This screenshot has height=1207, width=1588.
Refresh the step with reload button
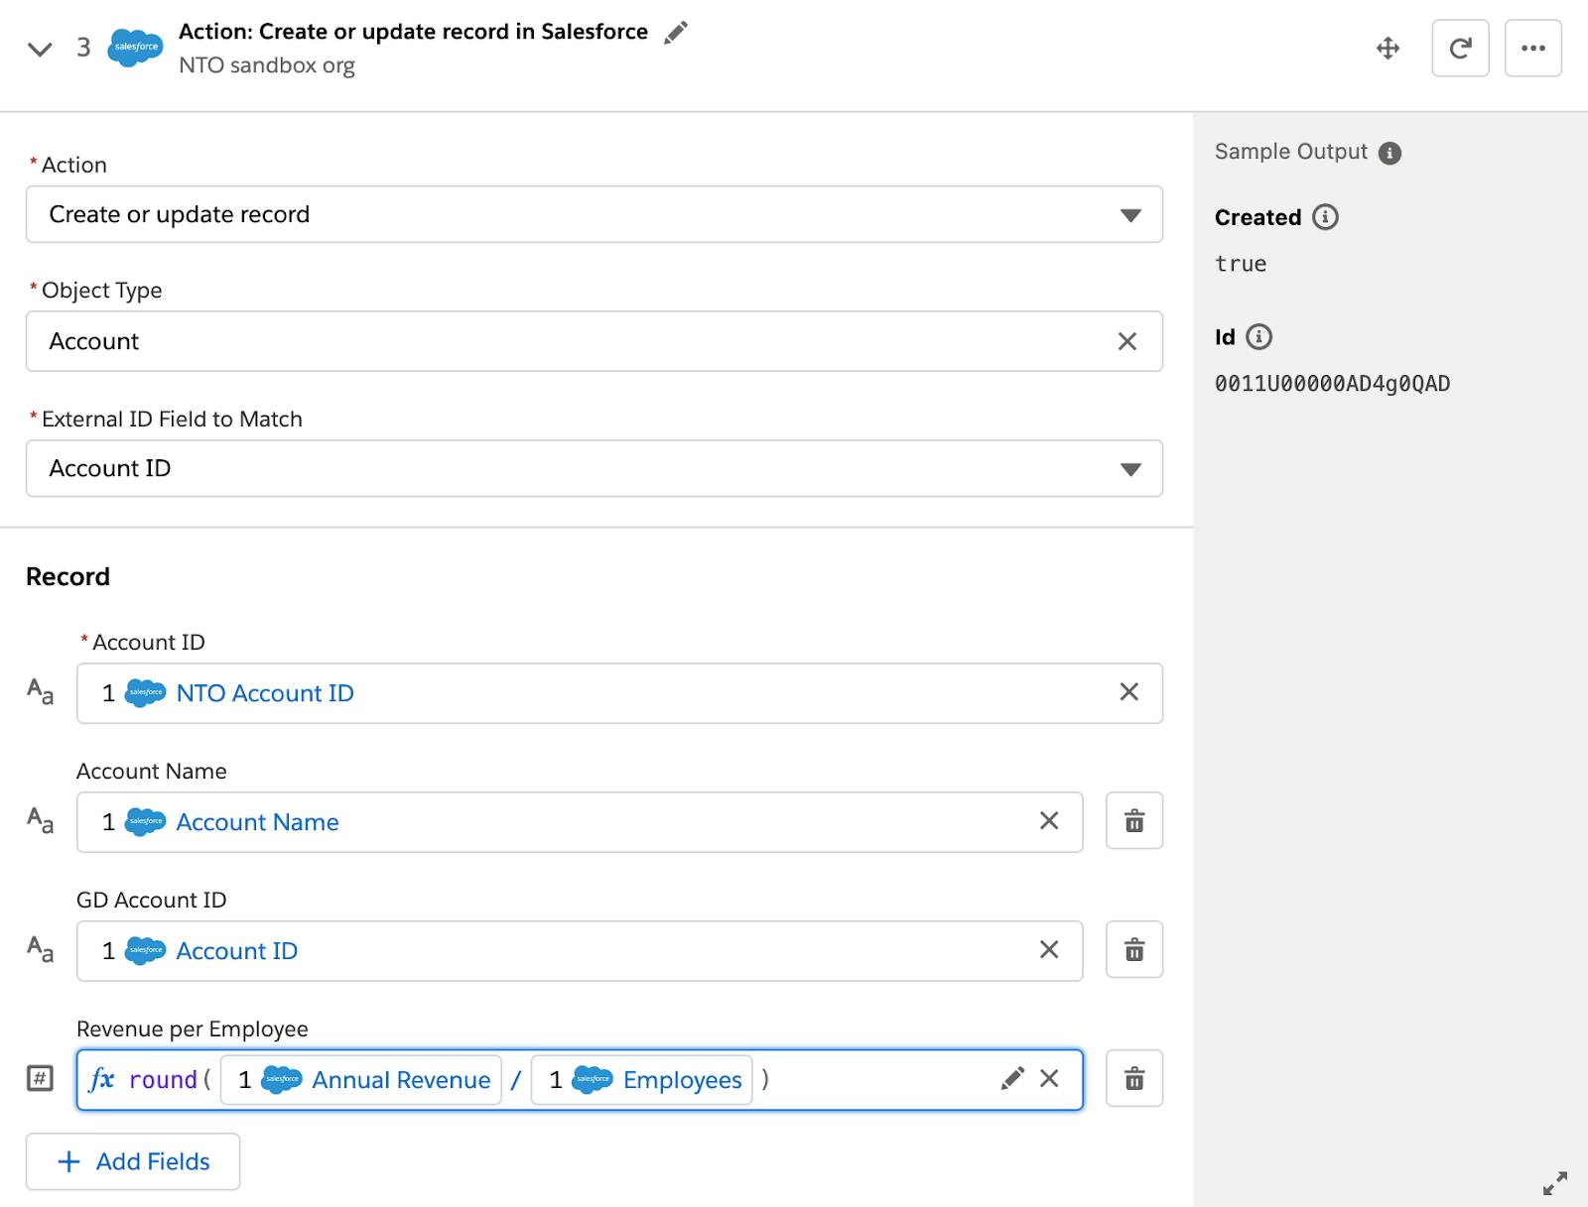pyautogui.click(x=1460, y=48)
